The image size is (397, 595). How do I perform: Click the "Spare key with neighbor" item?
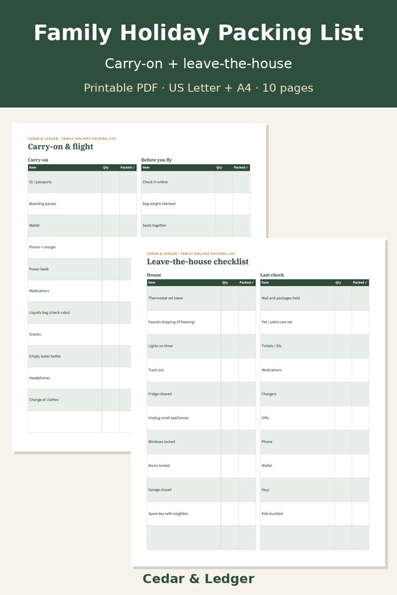tap(168, 514)
